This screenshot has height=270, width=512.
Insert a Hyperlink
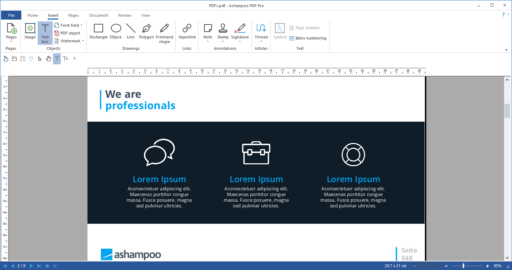point(187,33)
